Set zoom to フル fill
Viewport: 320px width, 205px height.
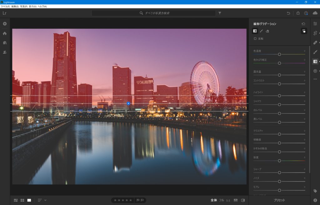coord(222,200)
